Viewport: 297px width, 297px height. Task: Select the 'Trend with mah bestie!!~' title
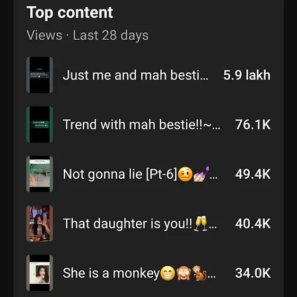[142, 125]
